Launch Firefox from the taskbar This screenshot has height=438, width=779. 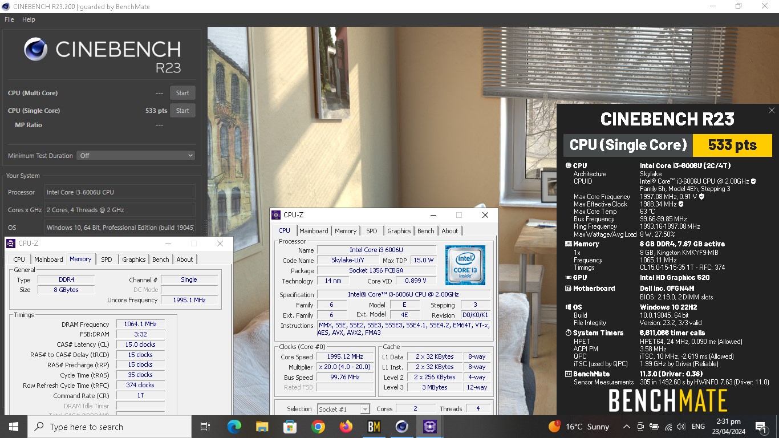[x=346, y=427]
